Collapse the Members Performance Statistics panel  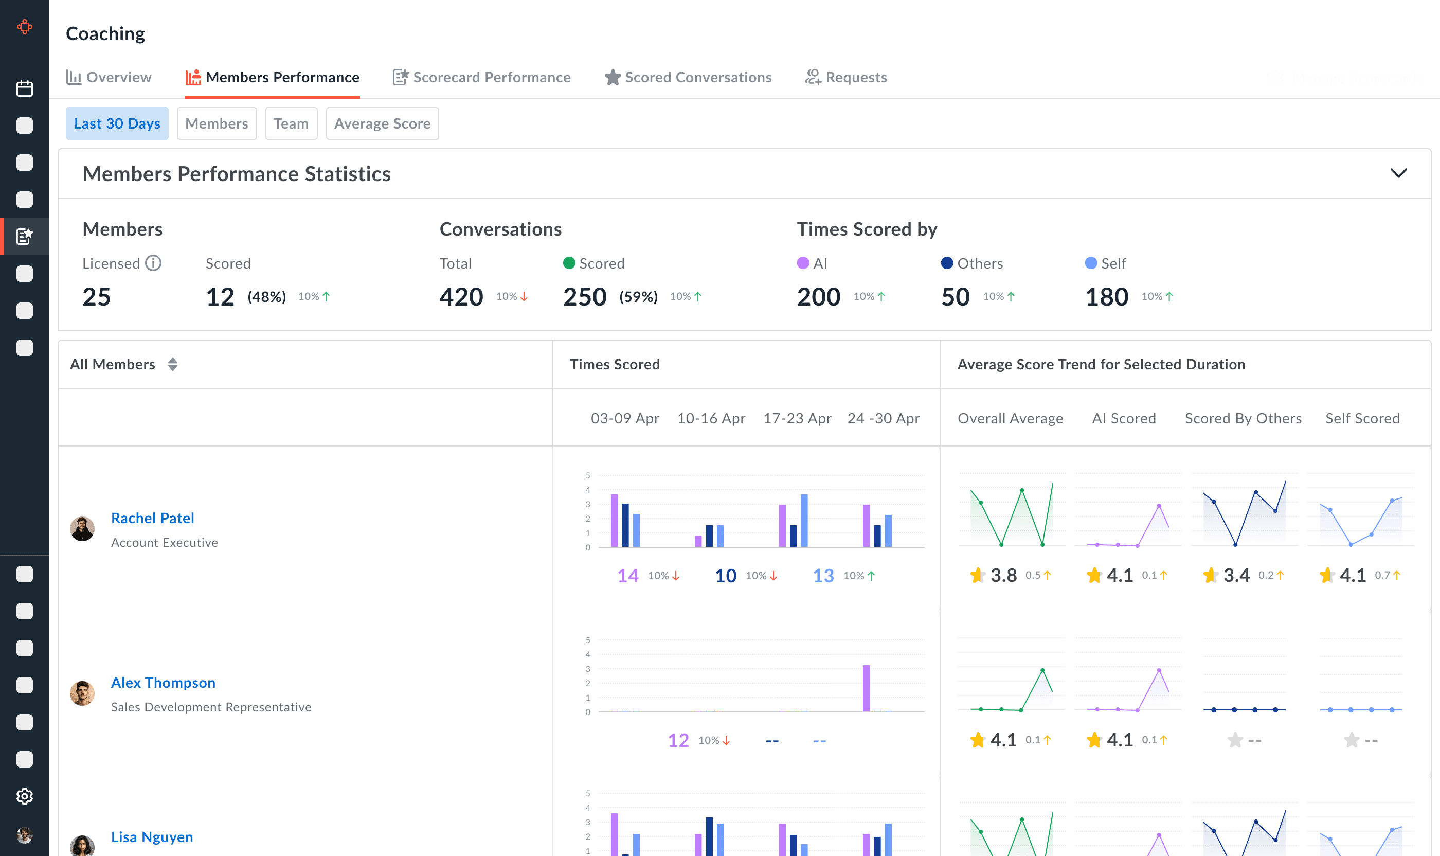[1398, 173]
